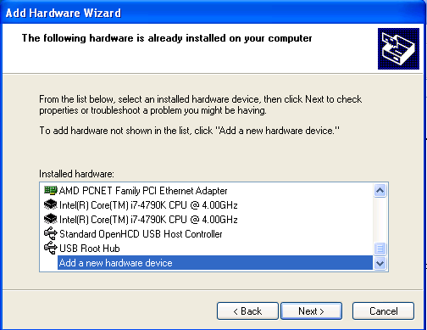Continue the wizard with the Next button

click(x=311, y=311)
